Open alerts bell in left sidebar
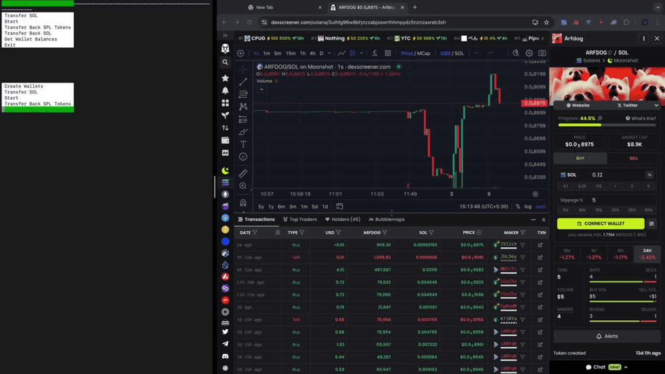 click(225, 90)
